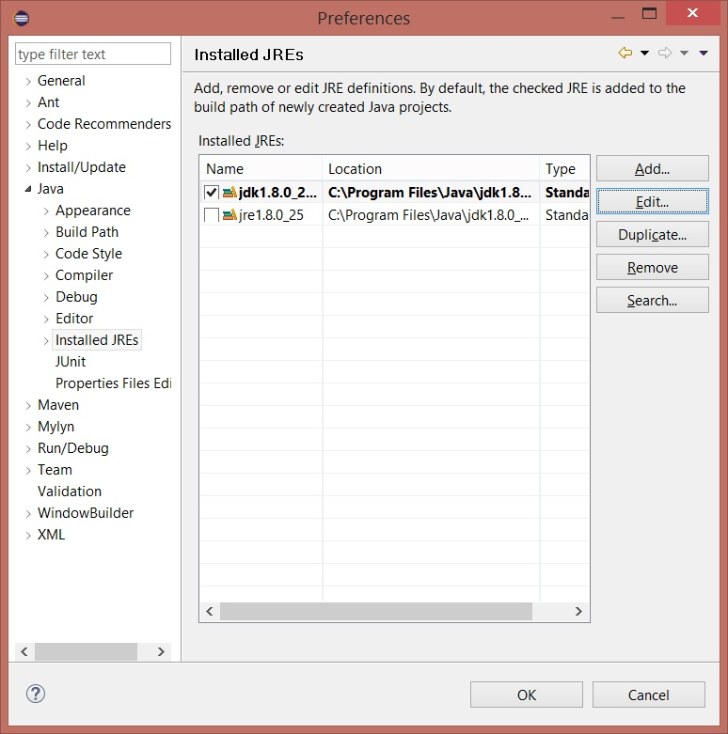This screenshot has height=734, width=728.
Task: Open forward history dropdown arrow
Action: point(684,53)
